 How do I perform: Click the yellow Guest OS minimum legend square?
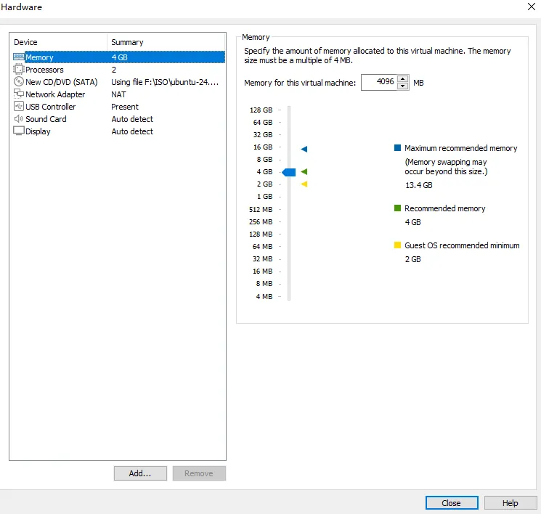[x=397, y=245]
